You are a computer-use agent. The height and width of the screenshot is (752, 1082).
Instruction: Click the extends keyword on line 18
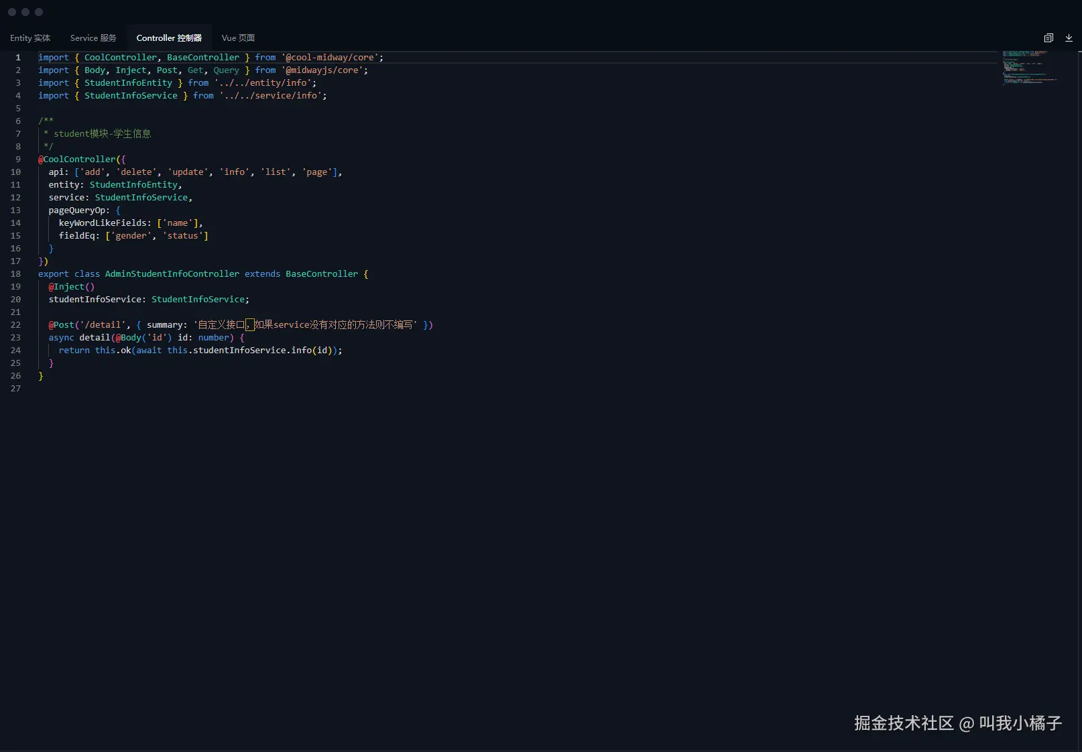(x=263, y=274)
